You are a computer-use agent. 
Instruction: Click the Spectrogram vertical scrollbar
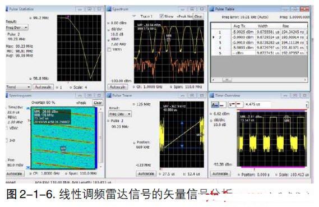coord(100,137)
